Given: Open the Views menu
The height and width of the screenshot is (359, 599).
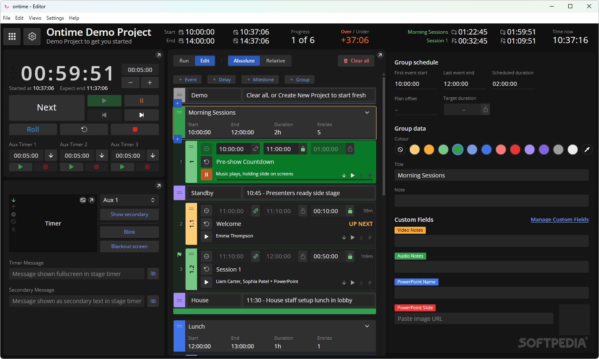Looking at the screenshot, I should (35, 18).
